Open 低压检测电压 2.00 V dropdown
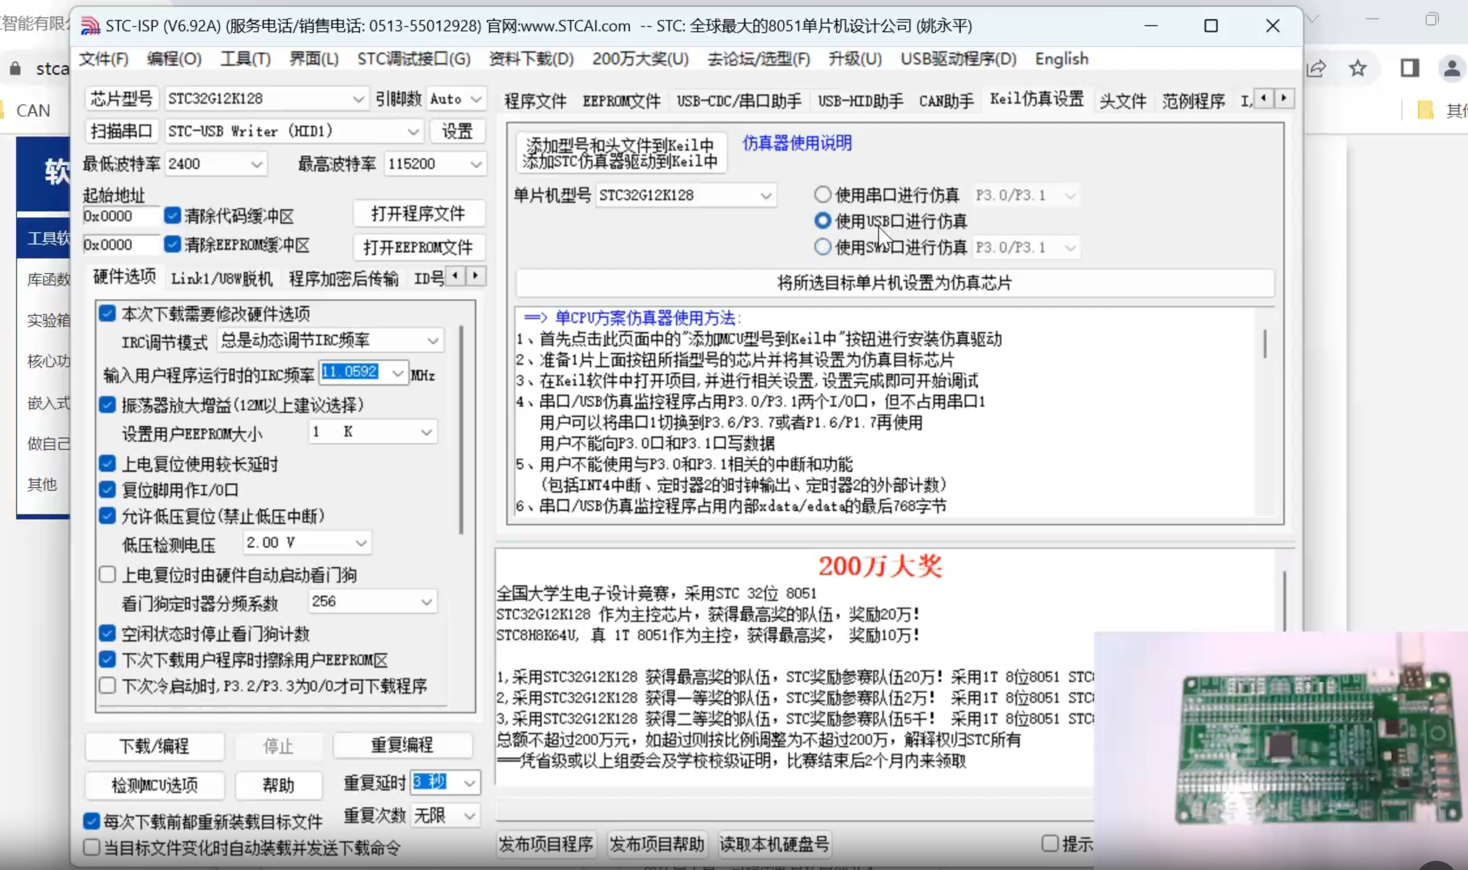Screen dimensions: 1468x870 307,543
